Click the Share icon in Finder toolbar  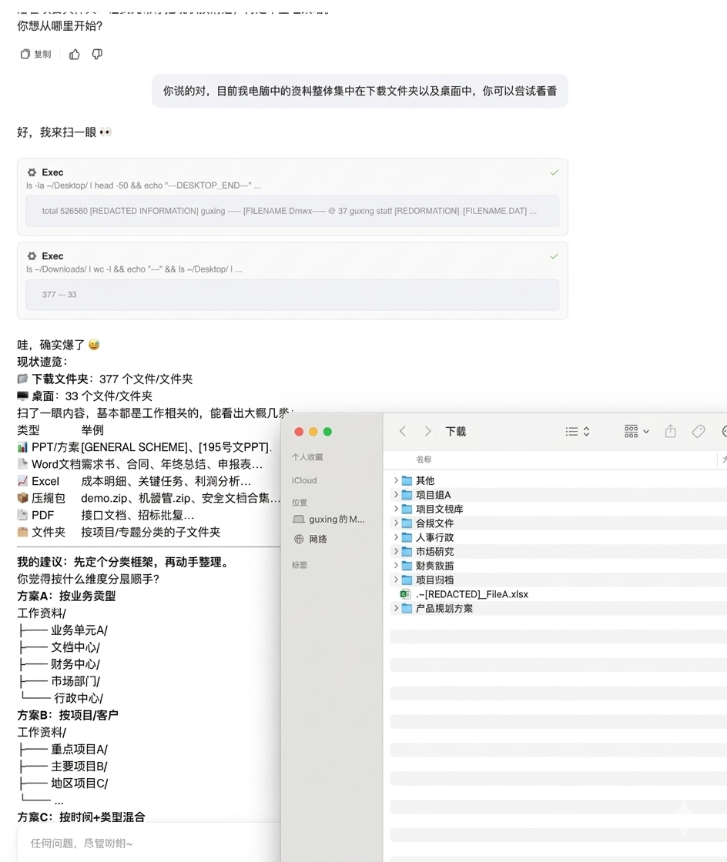pos(670,431)
